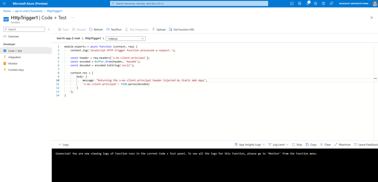The width and height of the screenshot is (378, 182).
Task: Click the context.log code line
Action: pyautogui.click(x=123, y=50)
